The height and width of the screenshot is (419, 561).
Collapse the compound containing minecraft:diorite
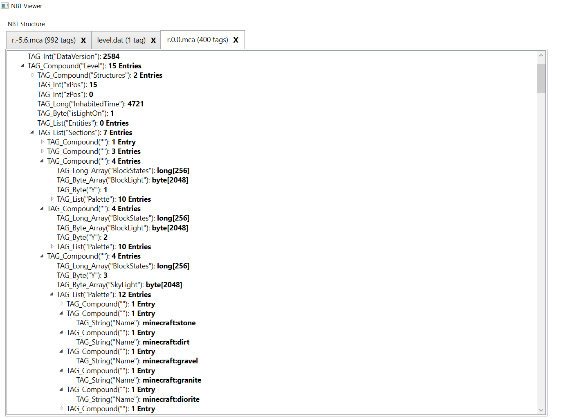coord(61,390)
